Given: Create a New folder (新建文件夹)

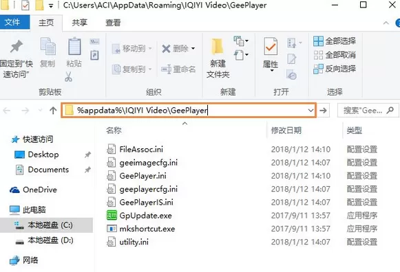Looking at the screenshot, I should pyautogui.click(x=218, y=58).
